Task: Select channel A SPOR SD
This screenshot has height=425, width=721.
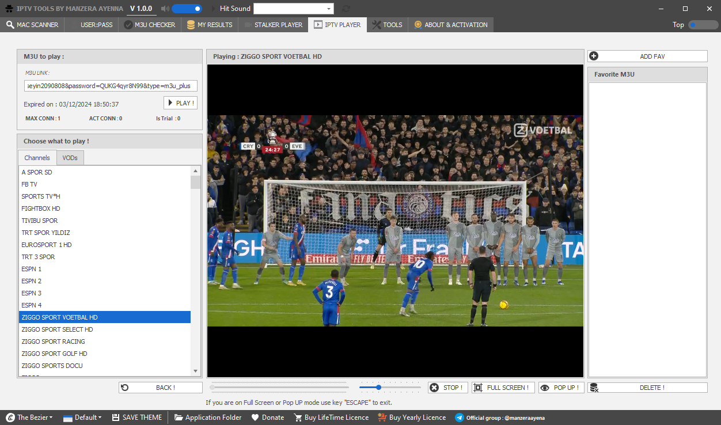Action: (105, 172)
